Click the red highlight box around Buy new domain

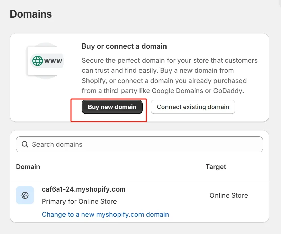pos(108,119)
